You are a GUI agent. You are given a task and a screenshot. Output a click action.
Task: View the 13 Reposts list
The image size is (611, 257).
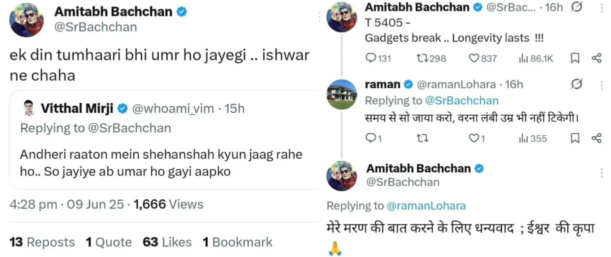42,243
